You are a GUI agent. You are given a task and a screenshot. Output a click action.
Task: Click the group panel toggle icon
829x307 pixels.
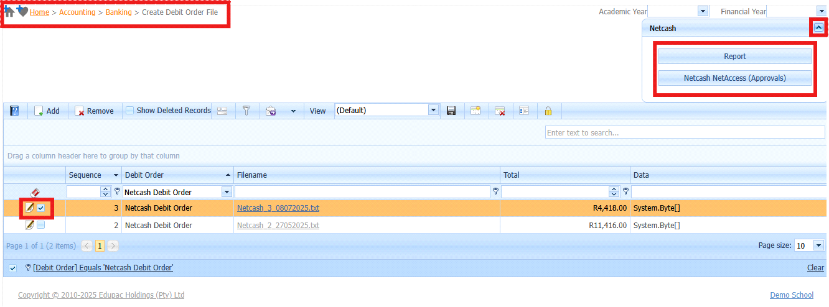(x=222, y=111)
